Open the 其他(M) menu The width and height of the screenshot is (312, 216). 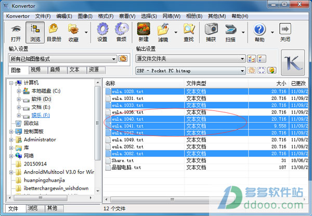tap(217, 16)
